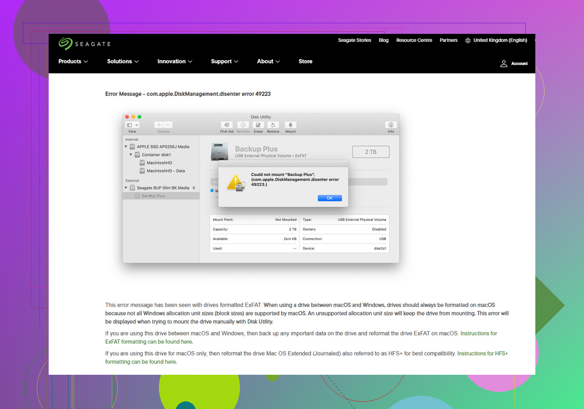Open the About menu
Image resolution: width=584 pixels, height=409 pixels.
pos(268,61)
